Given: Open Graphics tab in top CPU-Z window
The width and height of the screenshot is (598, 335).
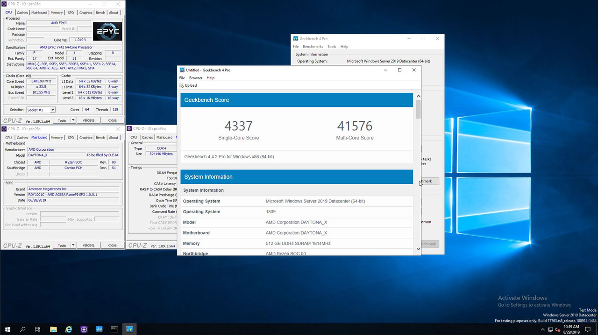Looking at the screenshot, I should click(x=86, y=13).
